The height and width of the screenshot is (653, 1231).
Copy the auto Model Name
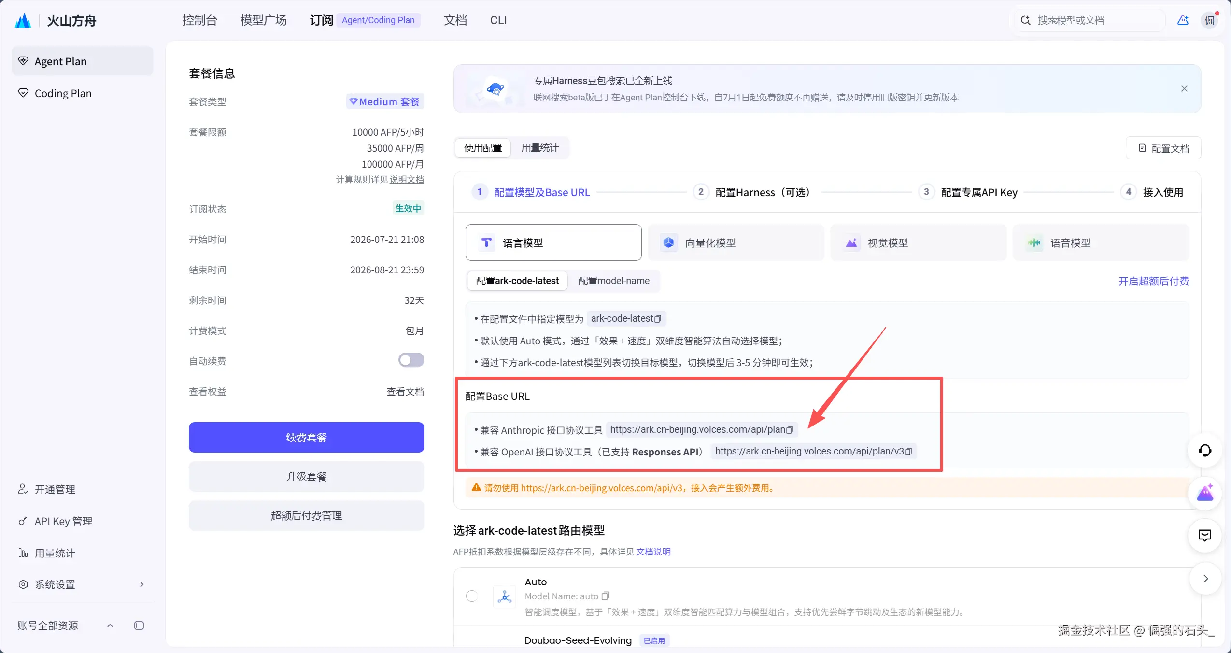click(605, 596)
